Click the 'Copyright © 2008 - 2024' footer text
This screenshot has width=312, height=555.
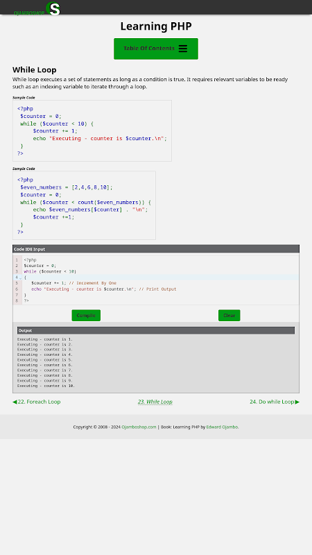point(97,427)
